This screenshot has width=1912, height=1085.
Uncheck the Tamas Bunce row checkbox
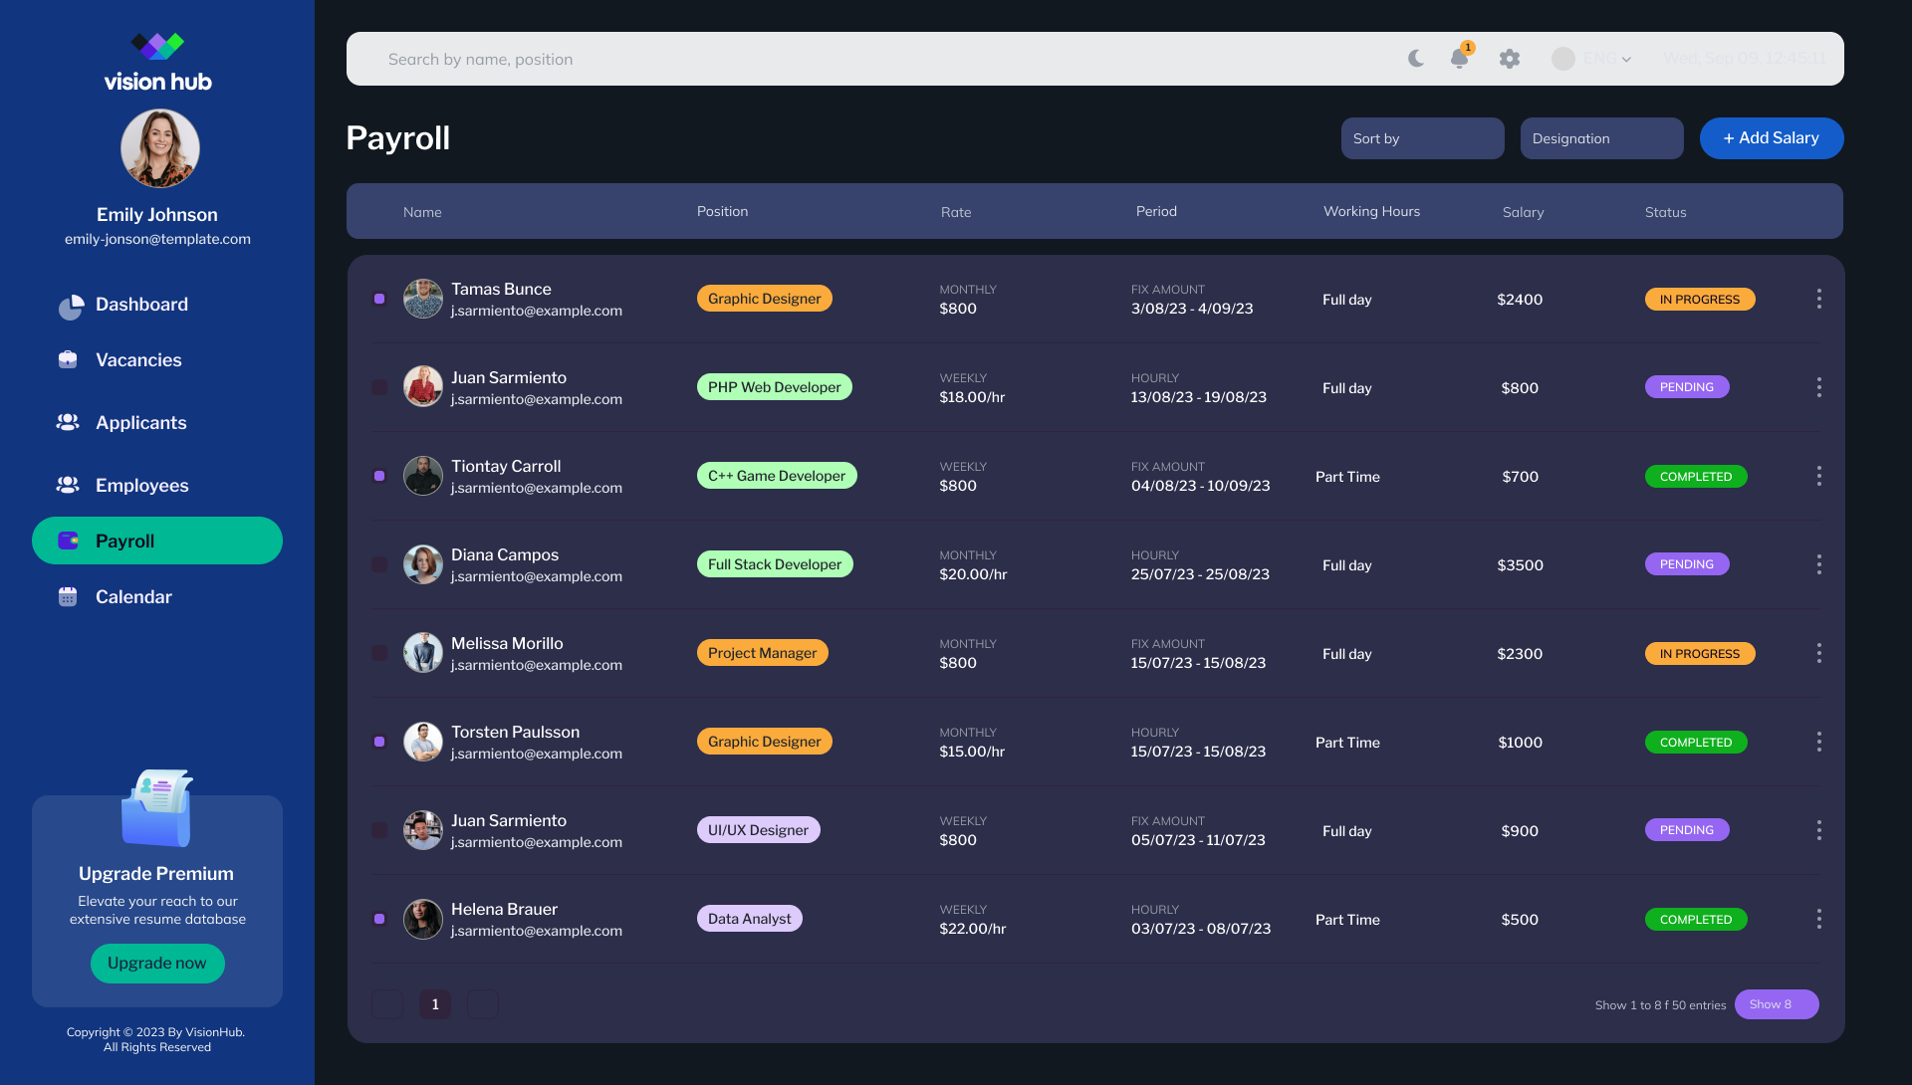(x=379, y=299)
